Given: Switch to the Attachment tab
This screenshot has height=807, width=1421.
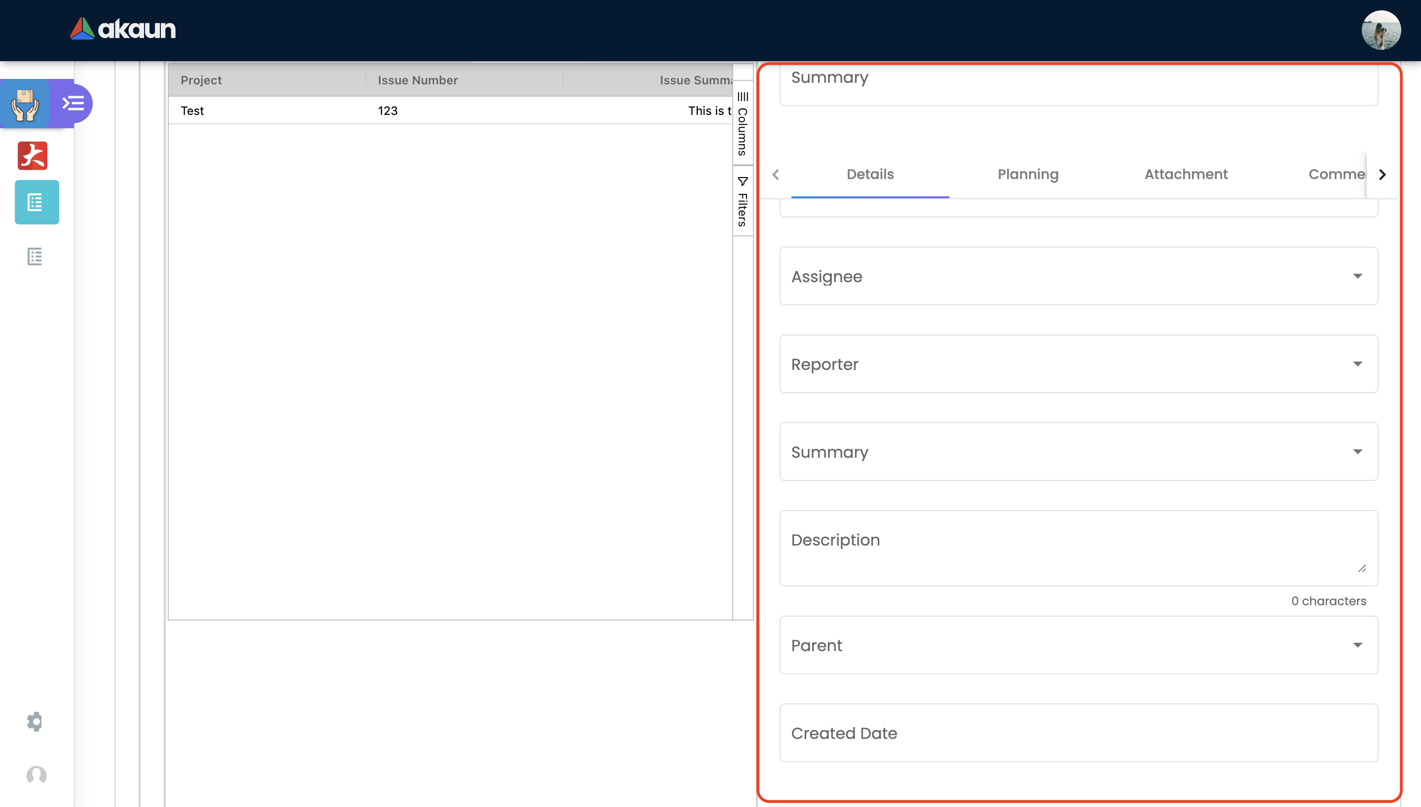Looking at the screenshot, I should pyautogui.click(x=1186, y=174).
